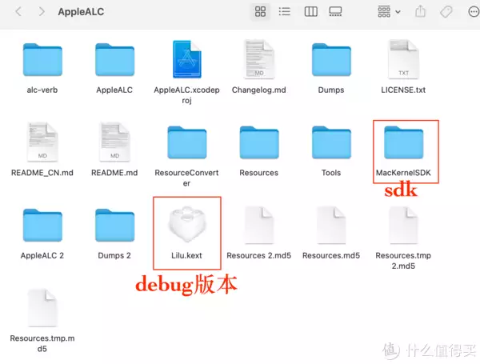Open the More actions ellipsis menu
The height and width of the screenshot is (364, 480).
(474, 12)
